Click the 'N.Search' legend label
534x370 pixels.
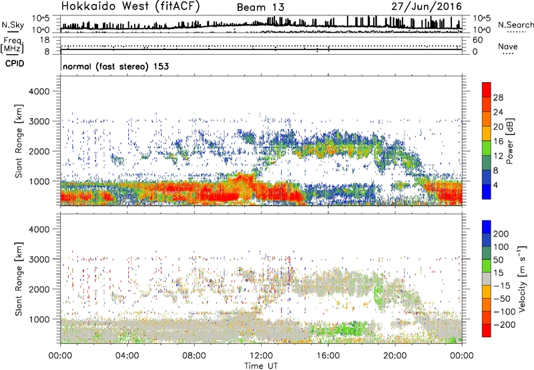tap(515, 25)
